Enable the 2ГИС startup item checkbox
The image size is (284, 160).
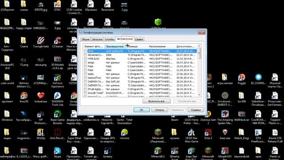point(85,51)
